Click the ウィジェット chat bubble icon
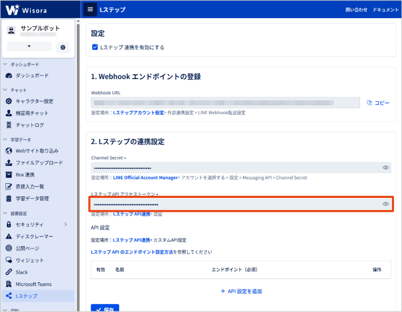Screen dimensions: 402x312 coord(8,260)
